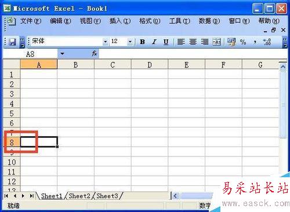
Task: Expand formatting toolbar options at right end
Action: tap(285, 42)
